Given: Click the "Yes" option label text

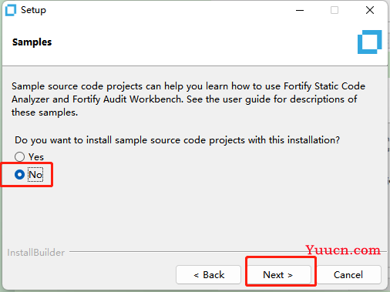Looking at the screenshot, I should (x=36, y=157).
